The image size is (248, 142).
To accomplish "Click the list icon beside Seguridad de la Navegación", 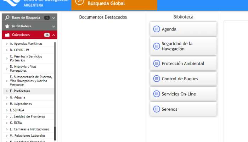I will (x=157, y=46).
